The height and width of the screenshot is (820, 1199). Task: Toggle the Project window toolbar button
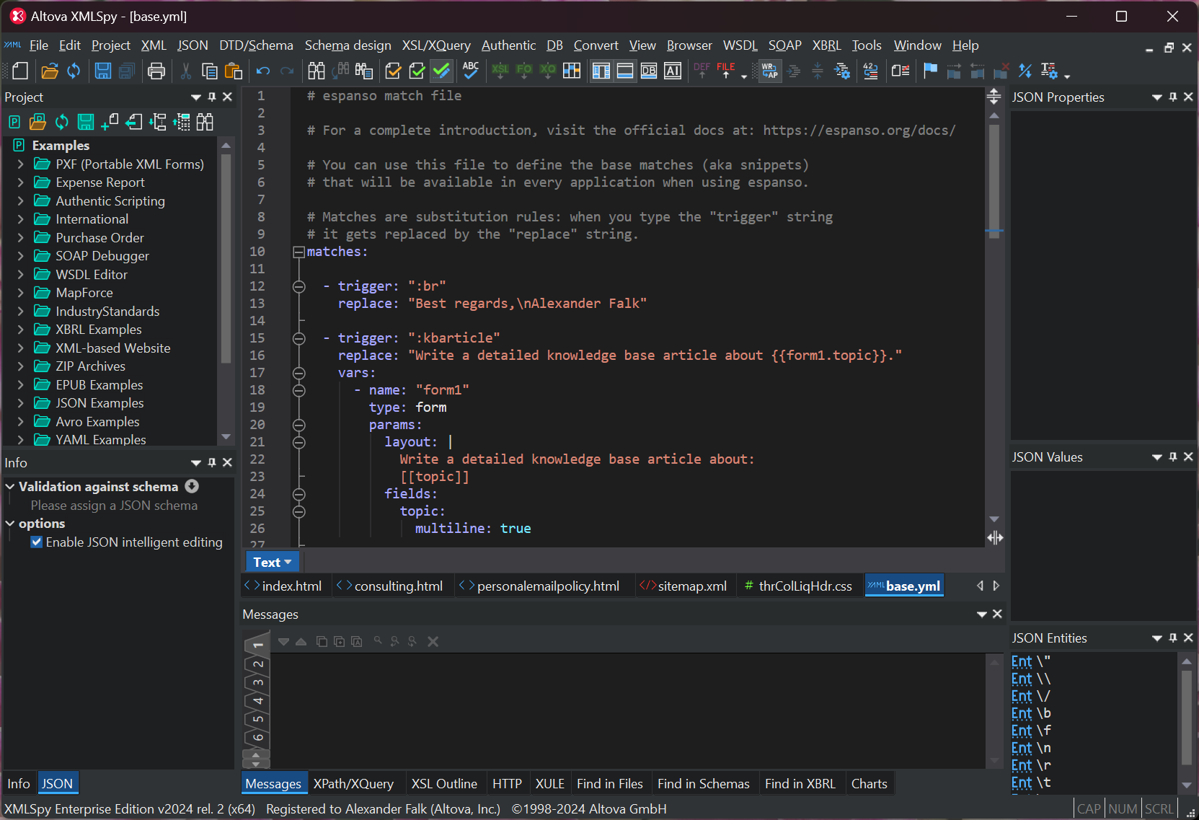601,71
